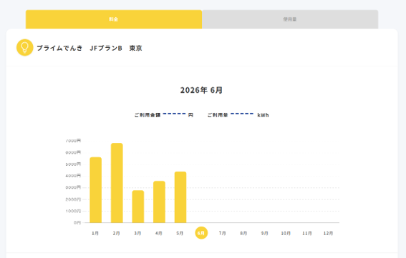Click the 2026年 6月 heading

(201, 90)
